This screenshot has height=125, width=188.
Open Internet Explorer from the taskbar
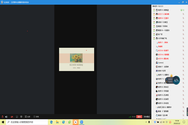coord(63,122)
